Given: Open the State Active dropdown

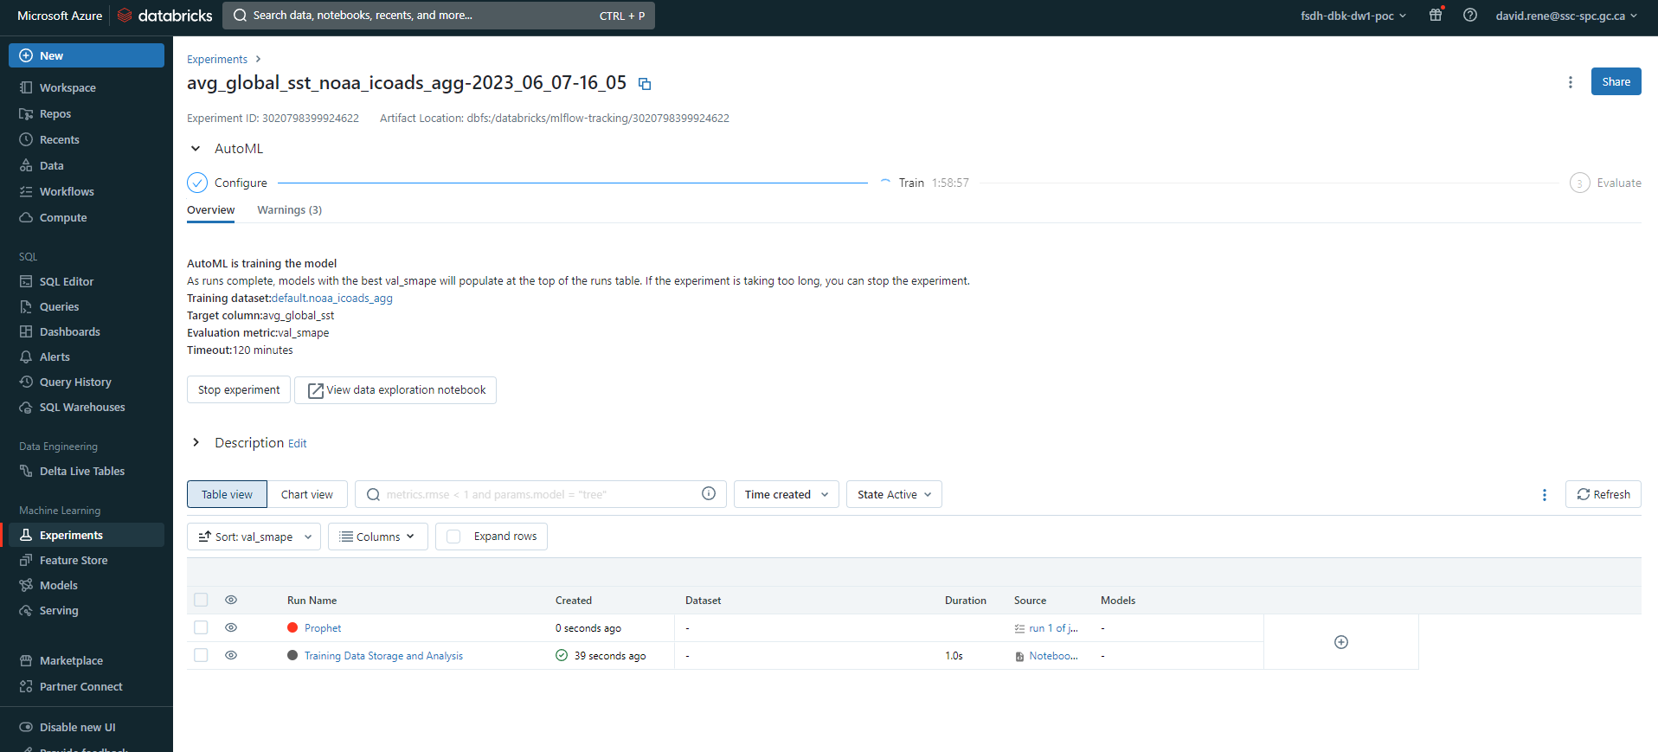Looking at the screenshot, I should (893, 495).
